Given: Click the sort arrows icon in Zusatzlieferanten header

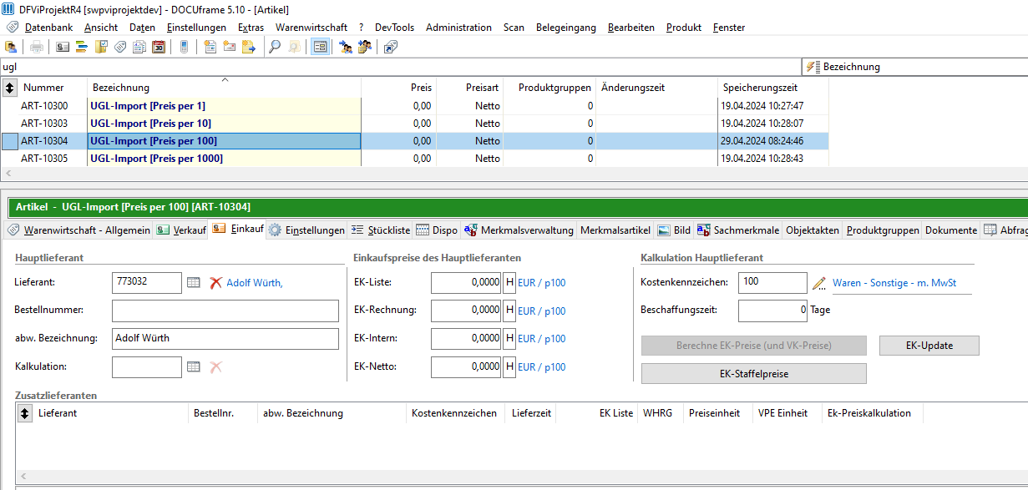Looking at the screenshot, I should (x=24, y=412).
